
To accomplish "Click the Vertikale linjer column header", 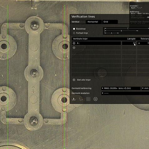I will point(80,39).
